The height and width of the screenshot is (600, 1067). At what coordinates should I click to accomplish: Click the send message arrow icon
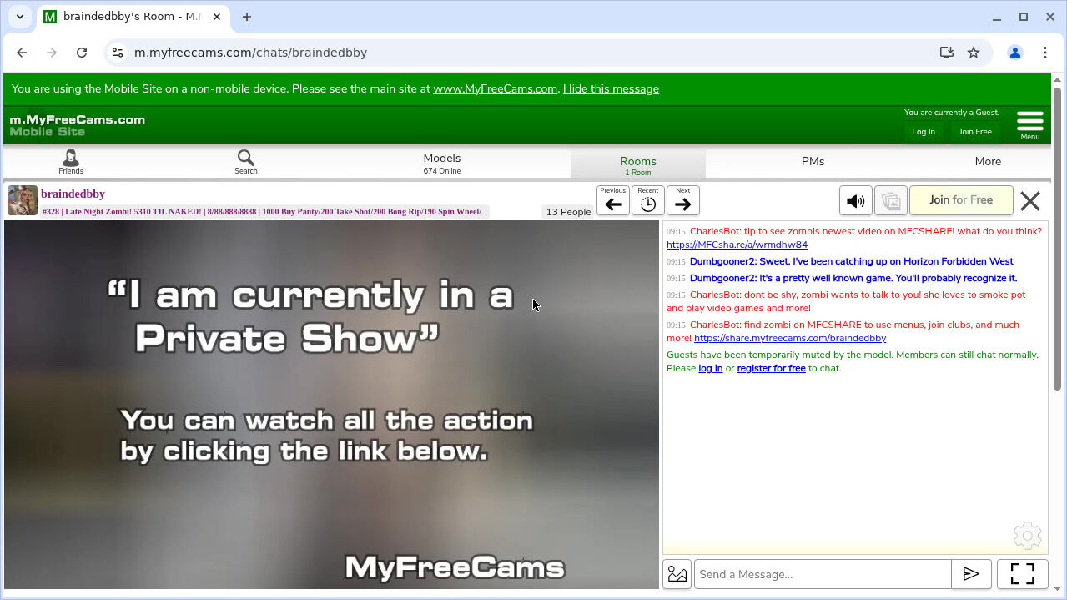coord(971,574)
